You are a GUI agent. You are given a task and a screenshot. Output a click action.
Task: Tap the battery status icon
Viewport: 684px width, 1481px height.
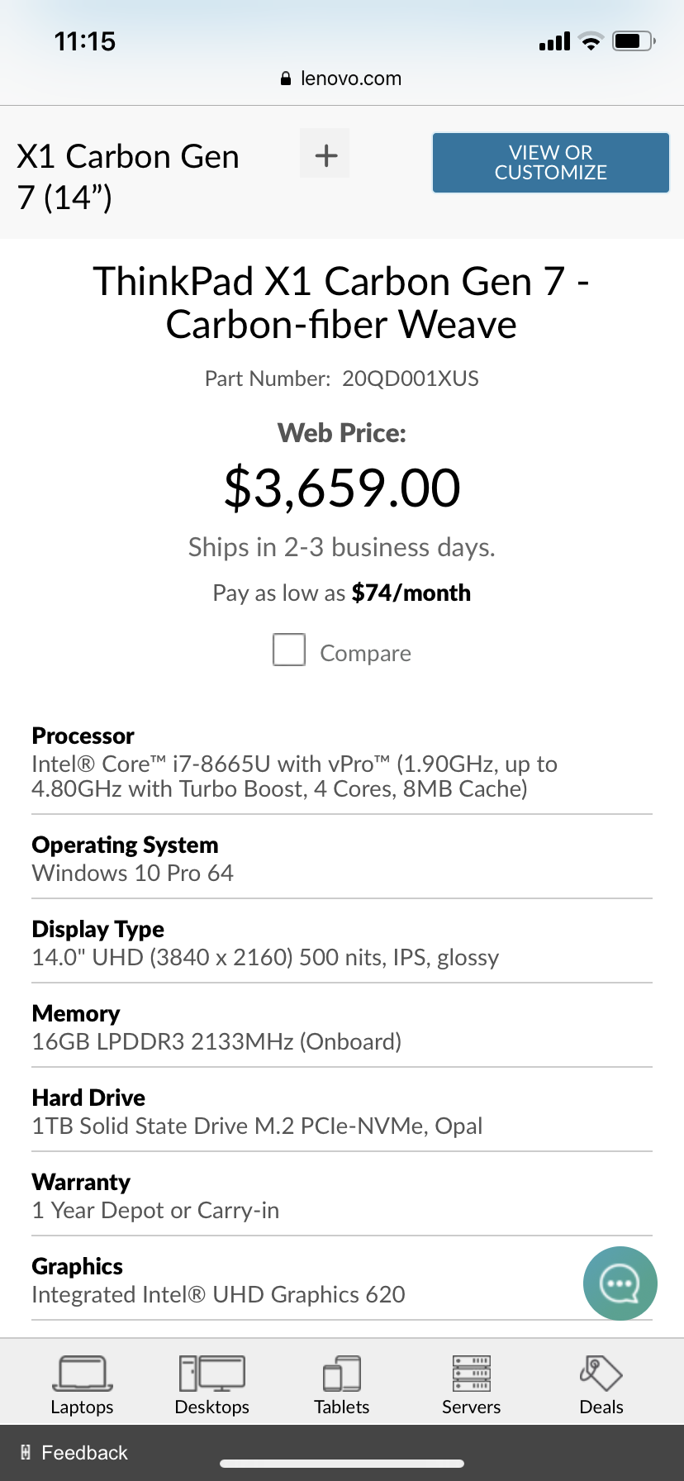click(x=634, y=40)
